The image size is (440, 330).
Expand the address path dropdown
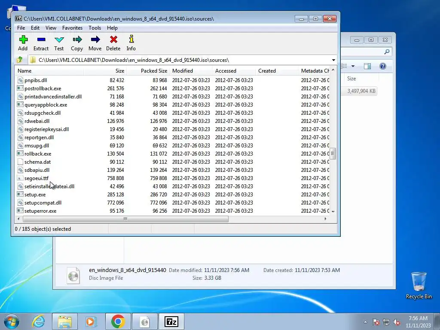pos(333,60)
